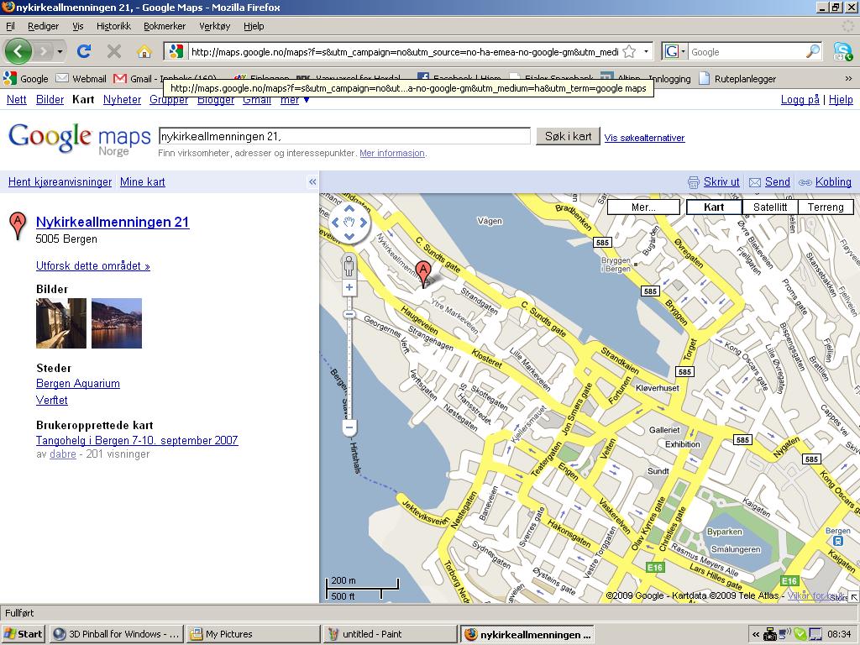Open the Mer... map layers dropdown
860x645 pixels.
tap(643, 207)
